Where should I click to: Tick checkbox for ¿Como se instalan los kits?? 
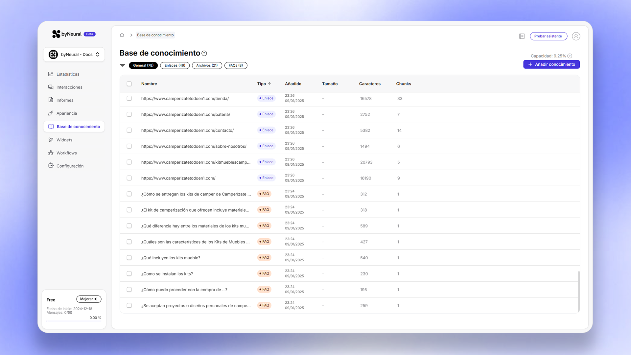coord(129,273)
